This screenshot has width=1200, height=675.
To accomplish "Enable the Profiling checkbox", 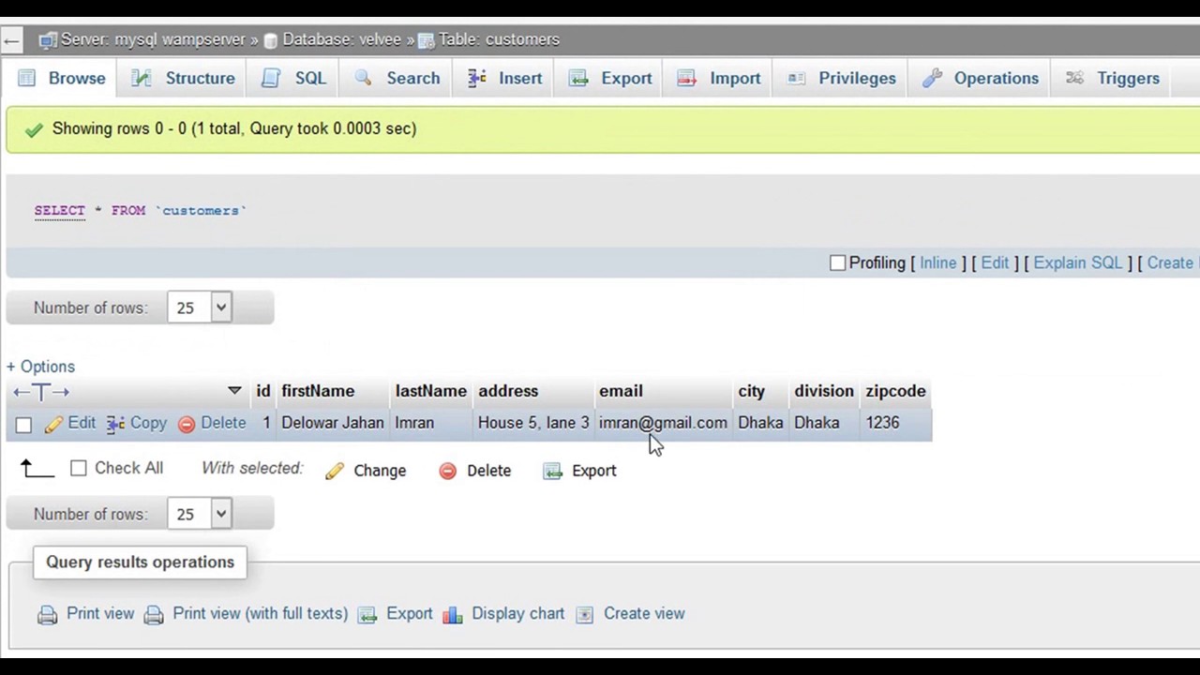I will coord(837,263).
